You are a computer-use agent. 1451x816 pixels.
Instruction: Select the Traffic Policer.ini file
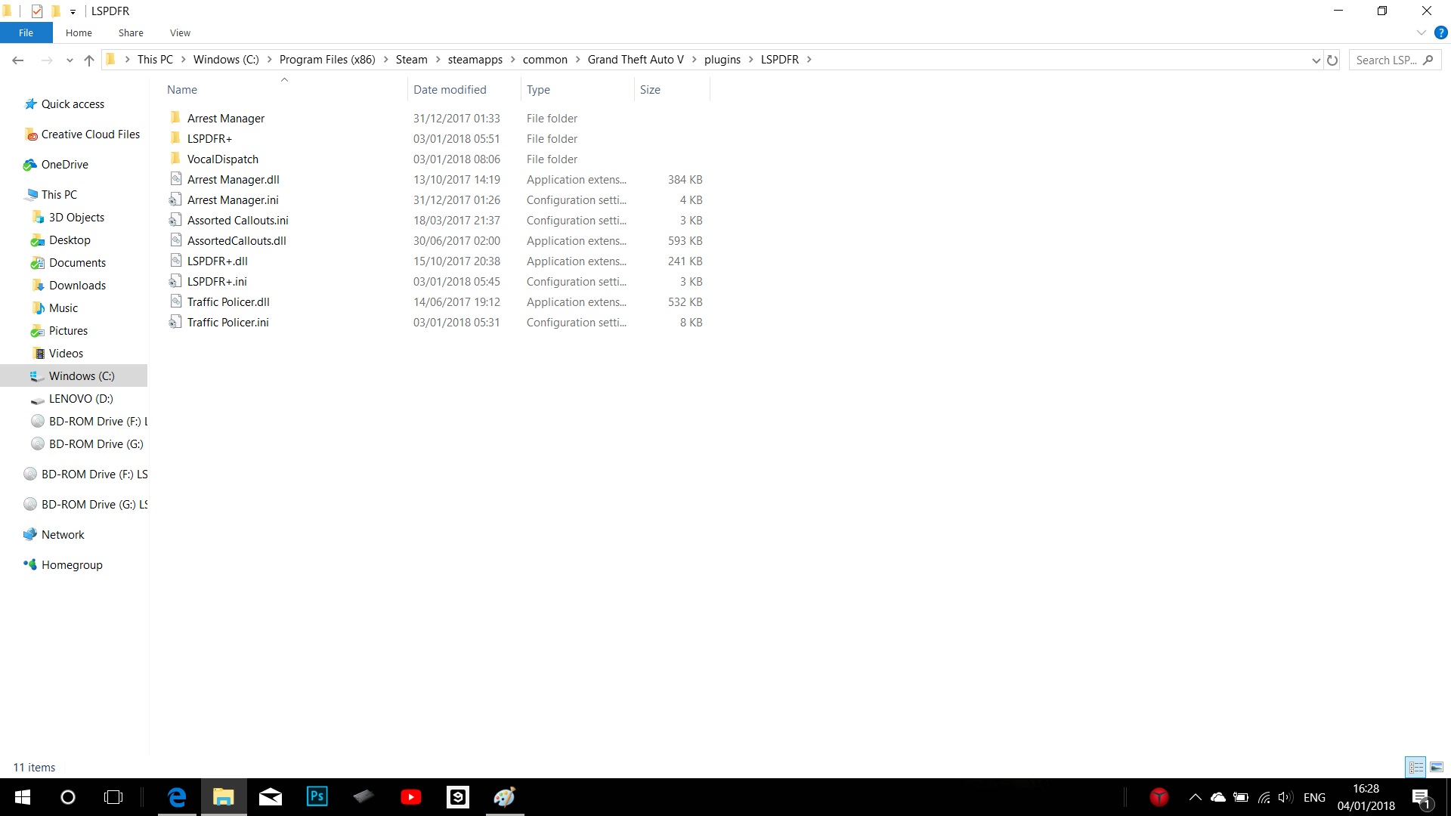227,322
